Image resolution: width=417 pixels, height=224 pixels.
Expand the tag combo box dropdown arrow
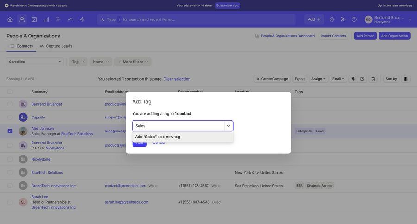(x=228, y=126)
